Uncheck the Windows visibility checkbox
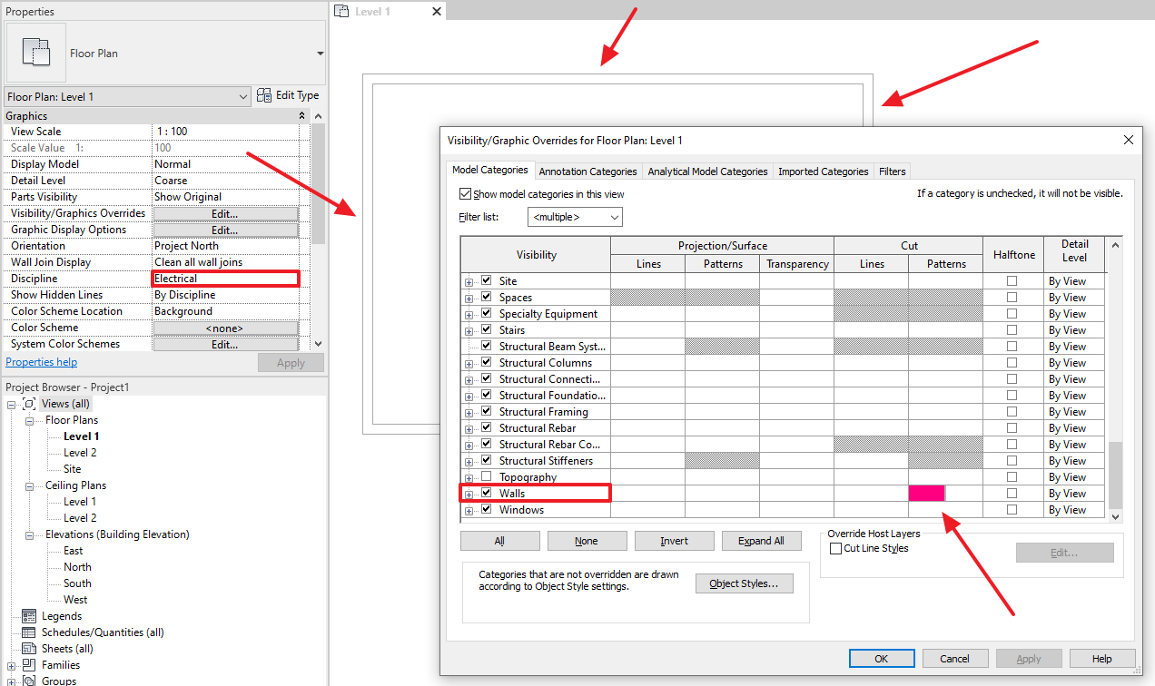 click(x=487, y=510)
